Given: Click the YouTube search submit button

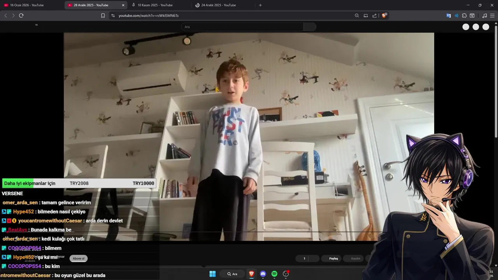Looking at the screenshot, I should tap(310, 27).
